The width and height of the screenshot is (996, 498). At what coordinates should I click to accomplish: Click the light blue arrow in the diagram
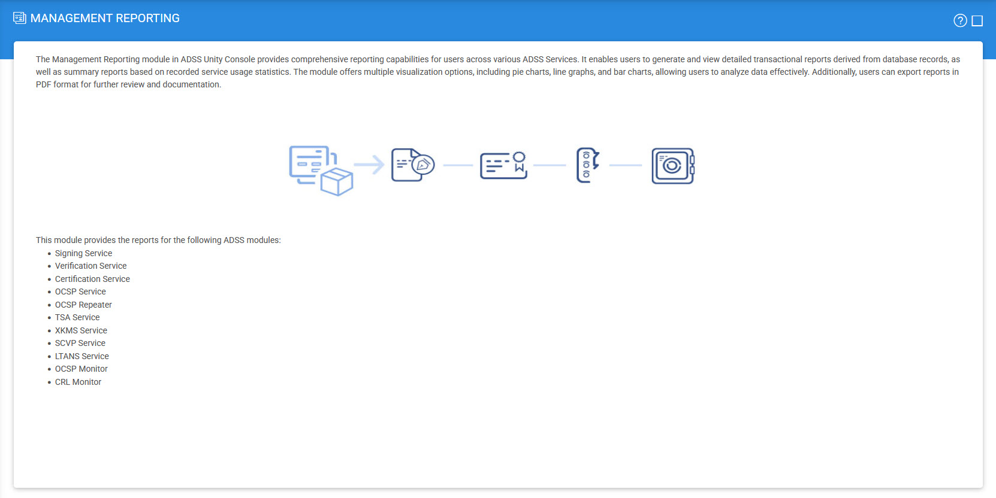pos(369,165)
